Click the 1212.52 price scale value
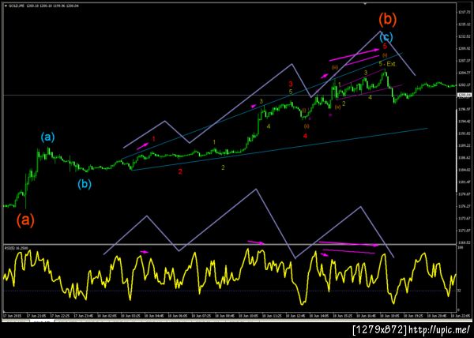474x338 pixels. tap(463, 36)
